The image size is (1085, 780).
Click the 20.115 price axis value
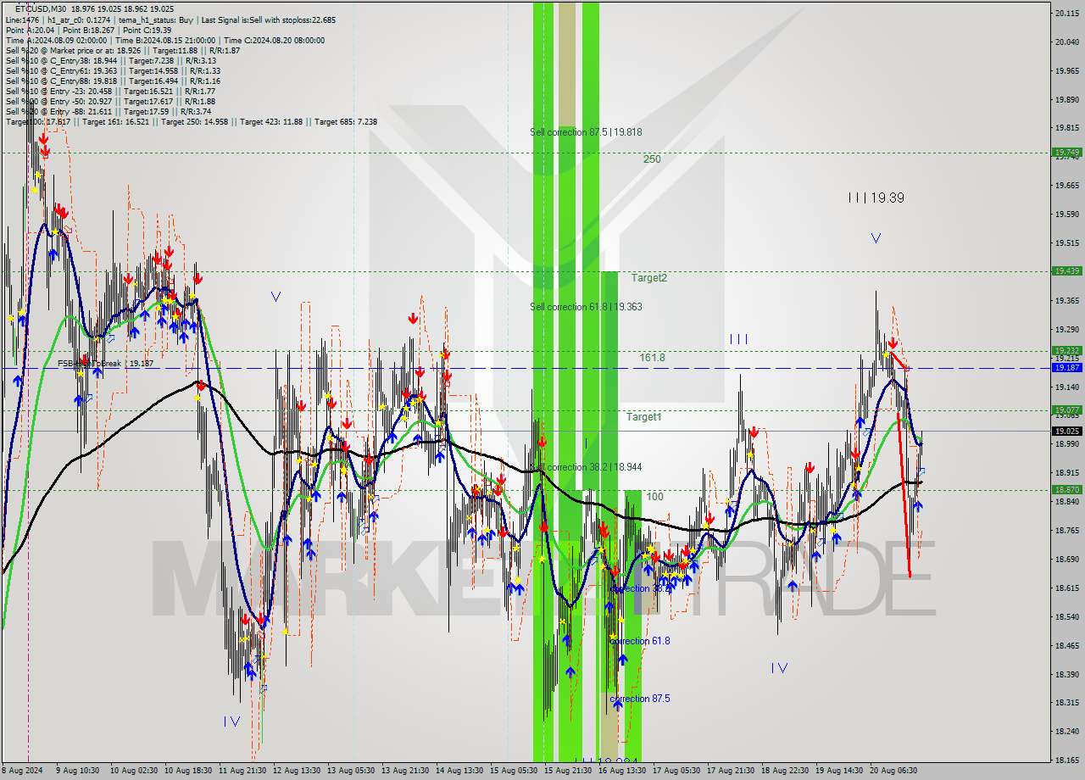tap(1067, 13)
